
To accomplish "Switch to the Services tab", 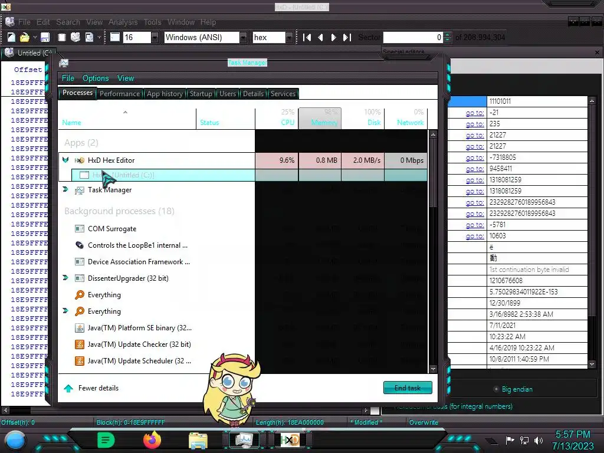I will [283, 94].
